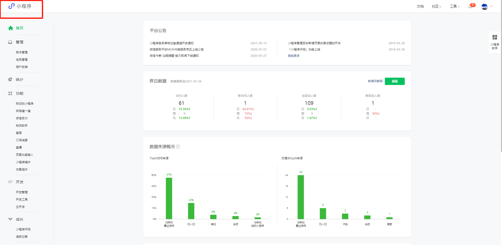Click the page vertical scrollbar
The image size is (502, 245).
[501, 76]
